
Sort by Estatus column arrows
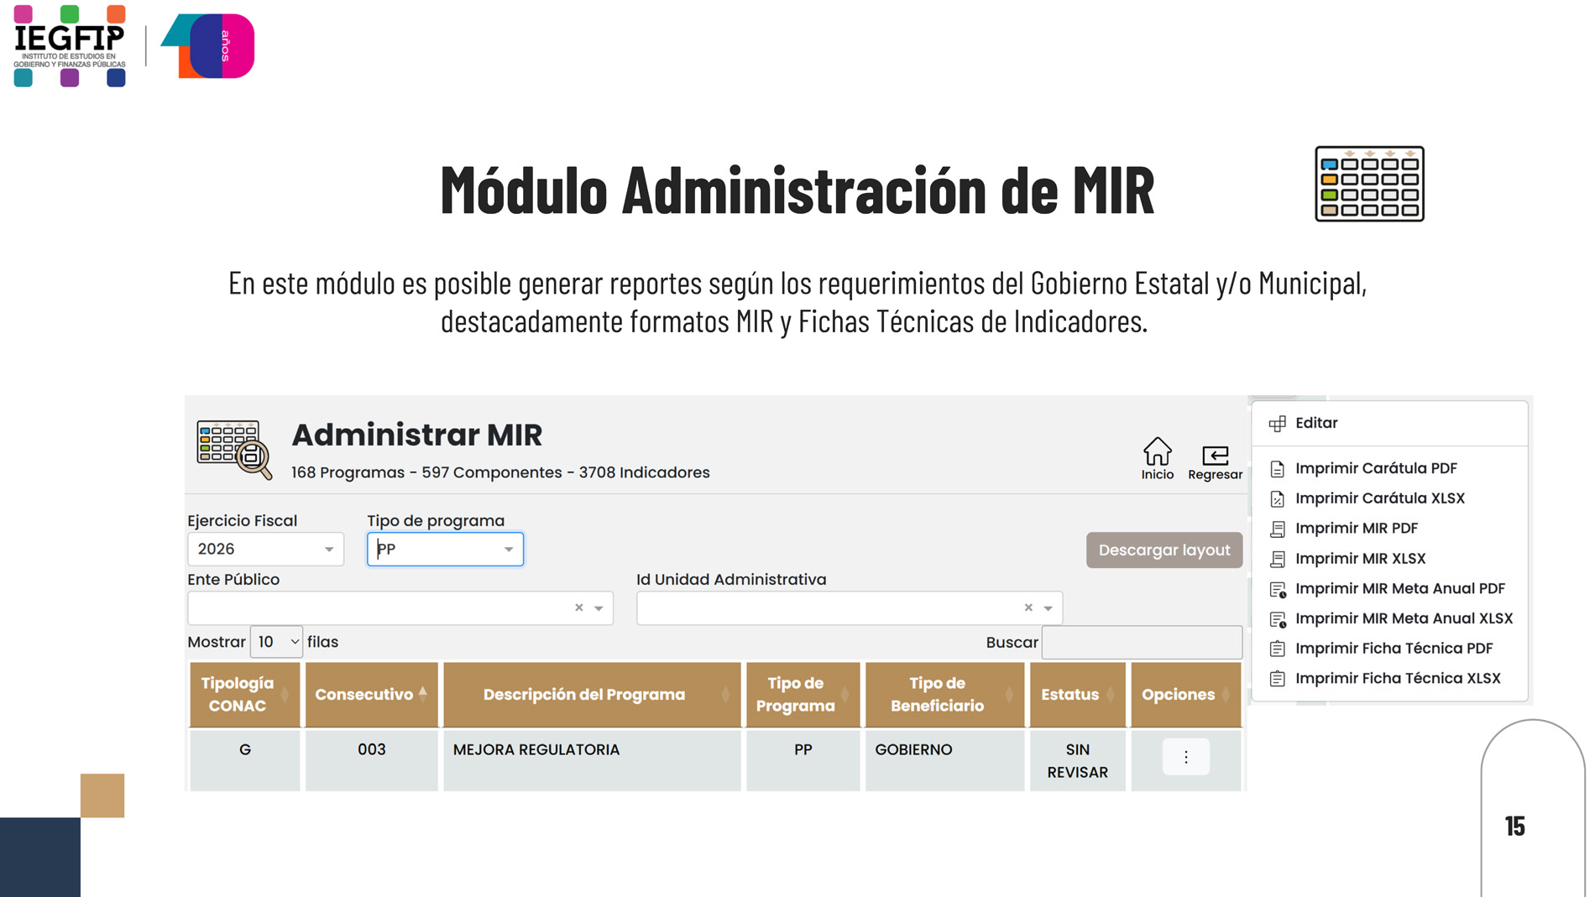click(1110, 695)
